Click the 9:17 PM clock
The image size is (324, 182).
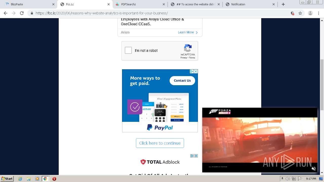(x=311, y=179)
